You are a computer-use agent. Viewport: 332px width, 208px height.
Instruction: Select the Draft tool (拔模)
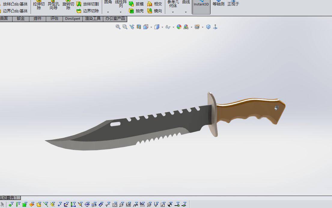[x=136, y=4]
